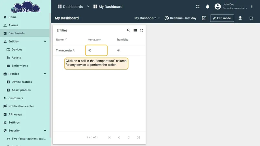Click the Dashboards breadcrumb link
The width and height of the screenshot is (260, 146).
click(70, 6)
